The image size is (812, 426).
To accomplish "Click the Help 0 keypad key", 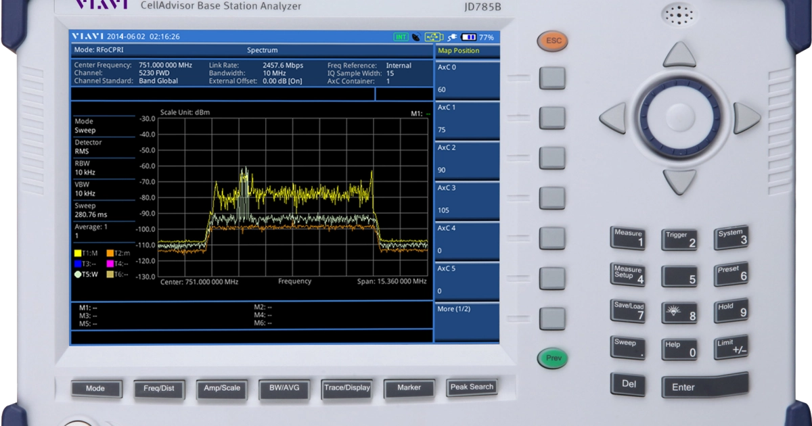I will point(679,349).
